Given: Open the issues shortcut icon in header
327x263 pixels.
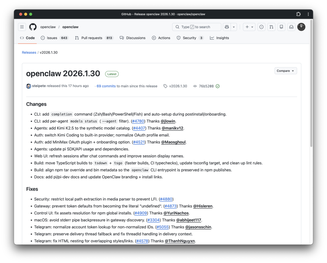Looking at the screenshot, I should coord(261,27).
